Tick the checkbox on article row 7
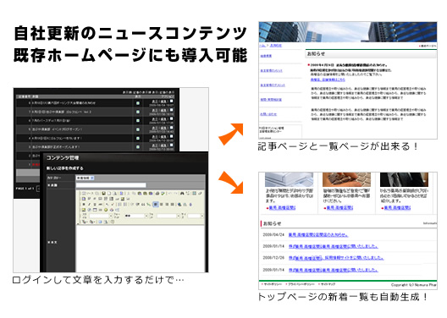 171,110
